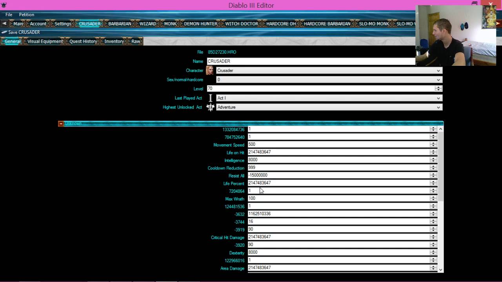Image resolution: width=502 pixels, height=282 pixels.
Task: Open the File menu
Action: pyautogui.click(x=9, y=14)
